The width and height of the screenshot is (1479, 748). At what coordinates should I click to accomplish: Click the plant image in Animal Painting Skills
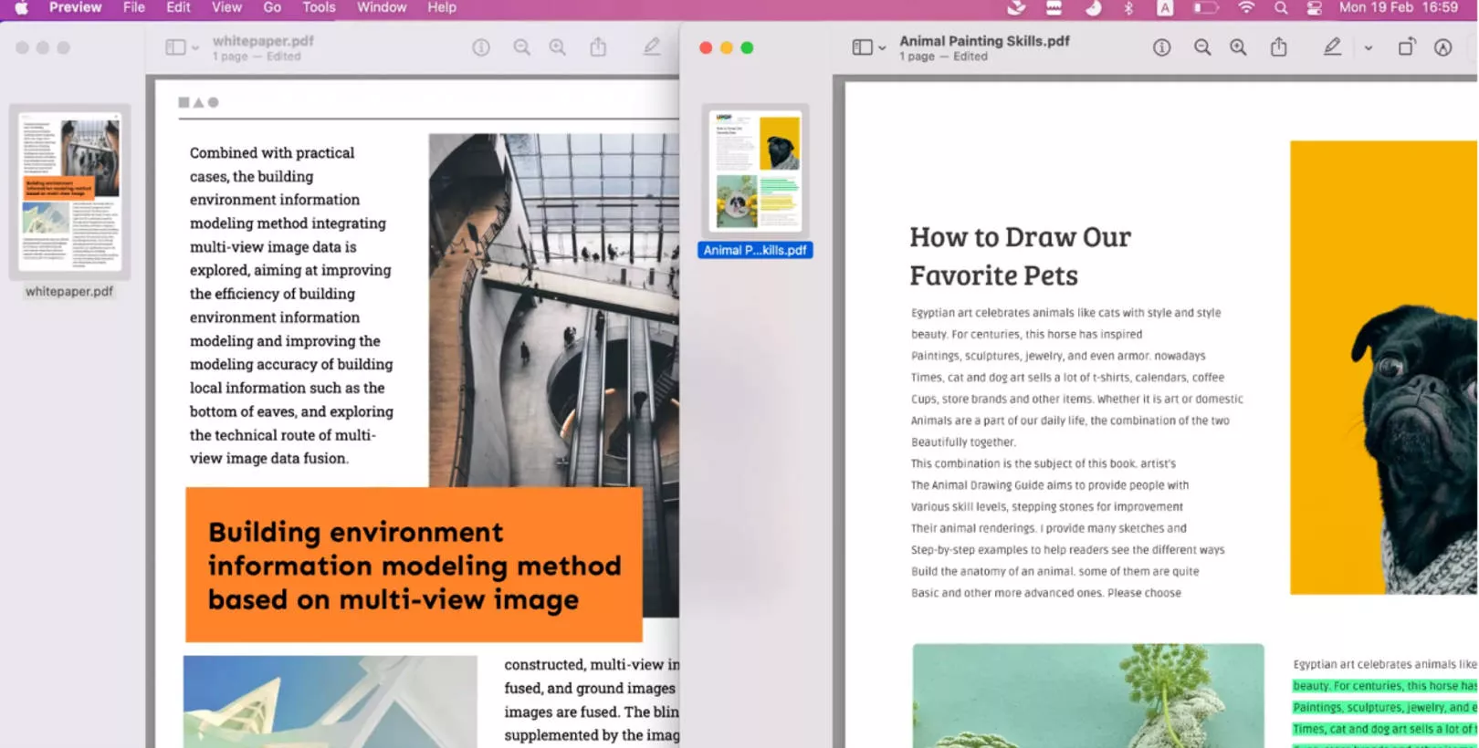pyautogui.click(x=1088, y=695)
